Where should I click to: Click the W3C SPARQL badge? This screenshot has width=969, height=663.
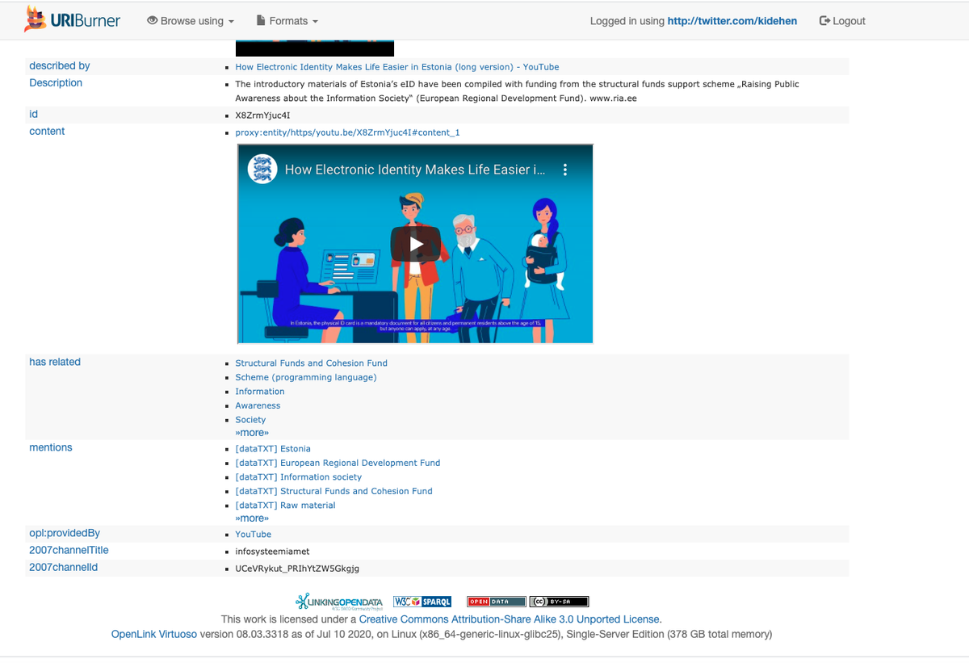tap(422, 602)
